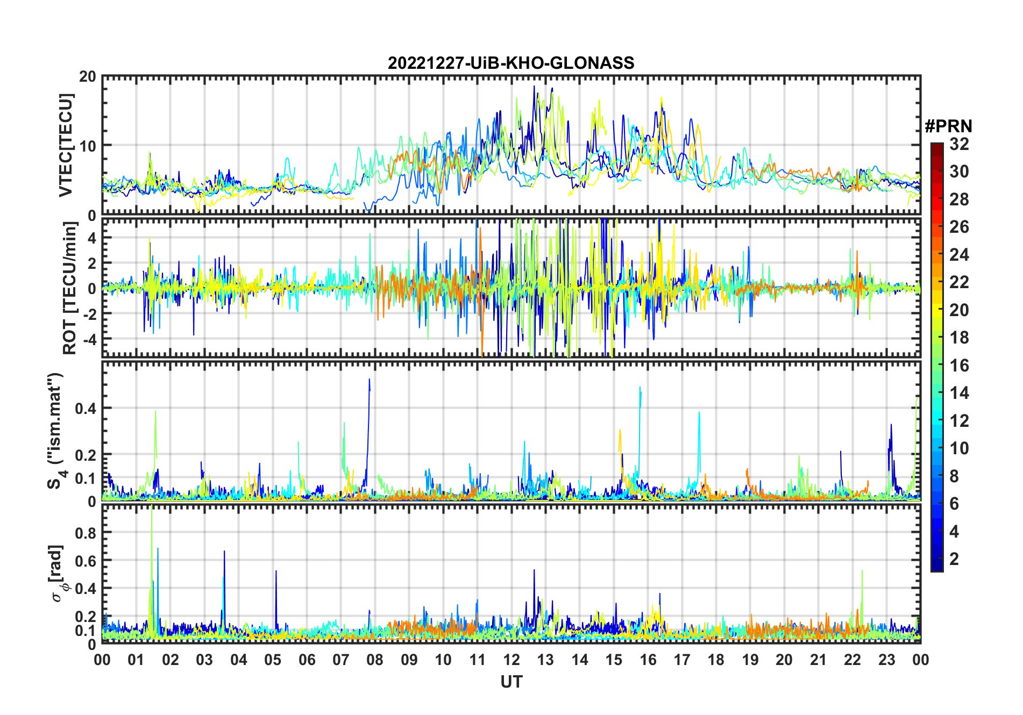Select x-axis hour label 13

click(545, 660)
